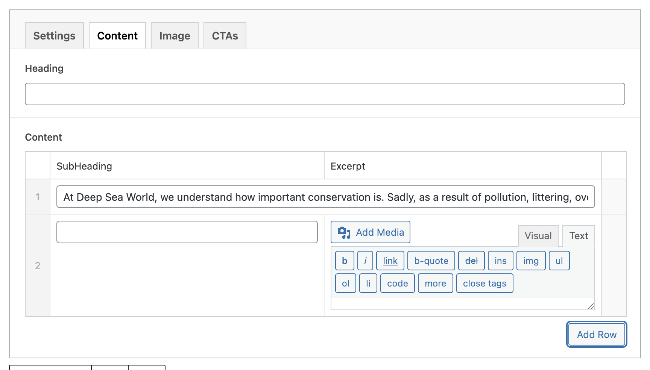Click the Add Row button
Screen dimensions: 650x370
point(597,334)
